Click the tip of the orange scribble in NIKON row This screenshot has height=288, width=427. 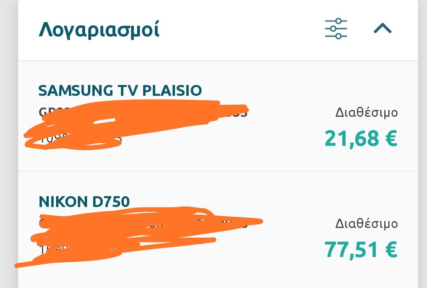coord(261,222)
